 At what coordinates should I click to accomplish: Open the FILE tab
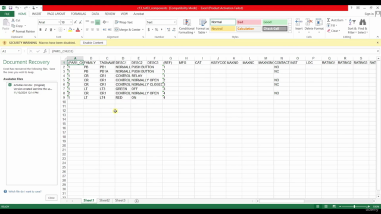(7, 14)
